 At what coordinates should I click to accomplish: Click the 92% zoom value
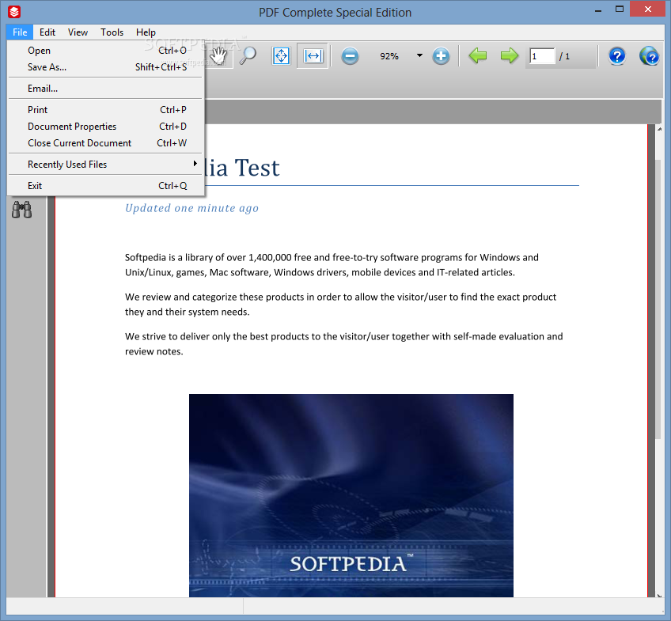pyautogui.click(x=389, y=56)
